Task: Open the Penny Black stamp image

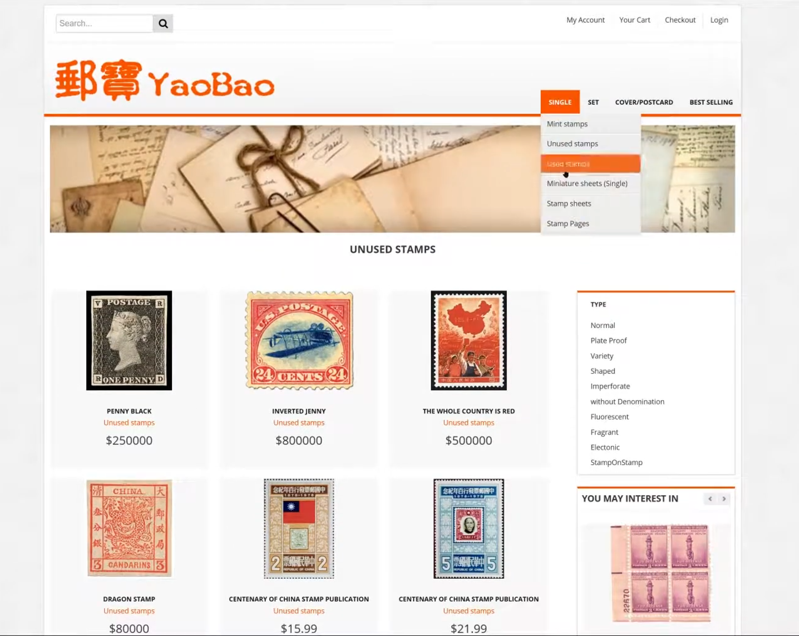Action: 129,340
